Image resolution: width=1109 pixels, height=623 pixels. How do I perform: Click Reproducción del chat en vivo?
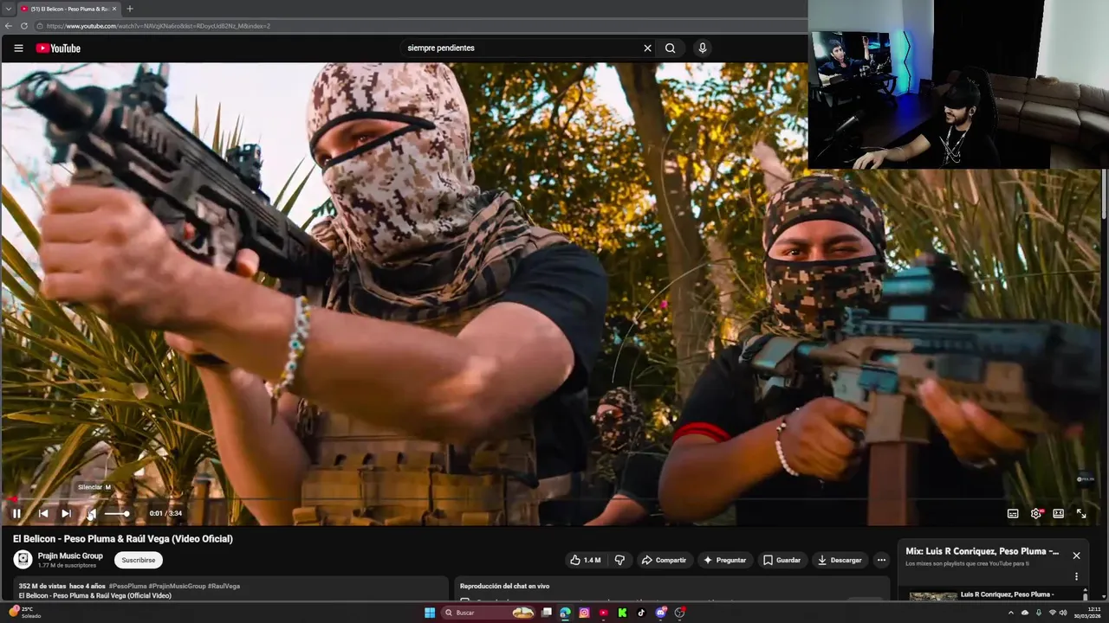click(x=504, y=586)
